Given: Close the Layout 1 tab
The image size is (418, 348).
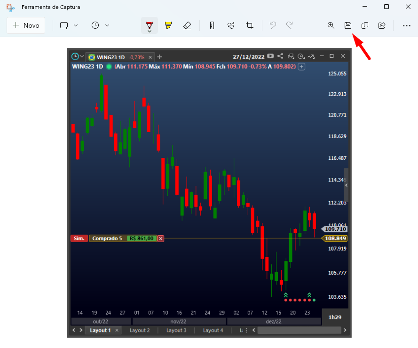Looking at the screenshot, I should pyautogui.click(x=117, y=330).
